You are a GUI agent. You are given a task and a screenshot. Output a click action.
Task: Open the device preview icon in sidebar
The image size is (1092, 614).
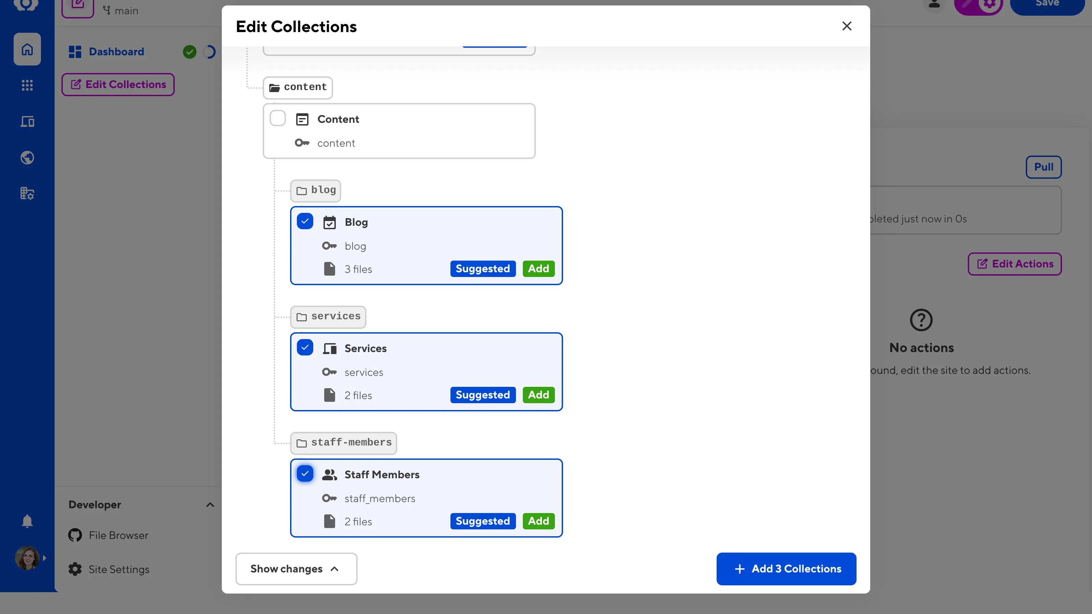27,122
